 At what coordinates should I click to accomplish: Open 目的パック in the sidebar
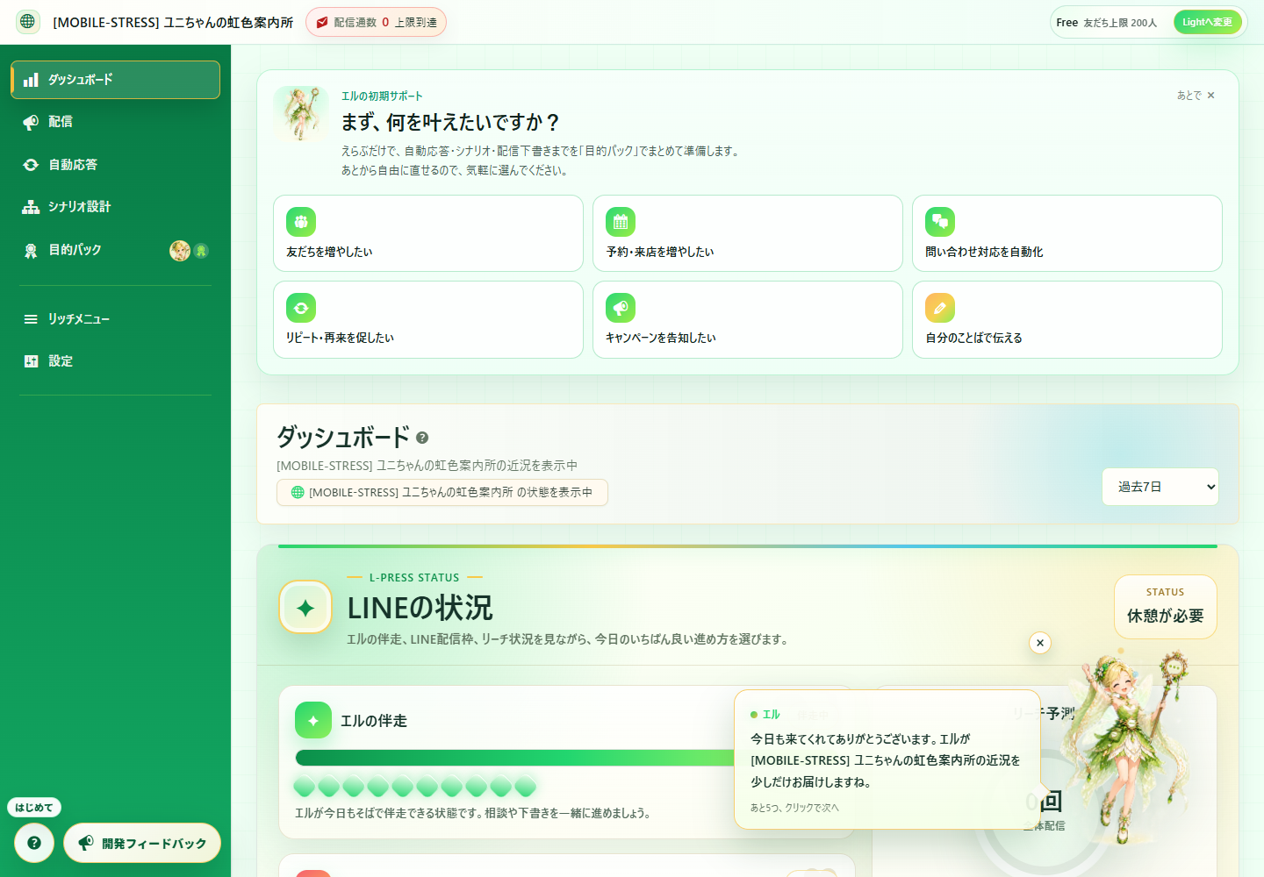click(115, 250)
